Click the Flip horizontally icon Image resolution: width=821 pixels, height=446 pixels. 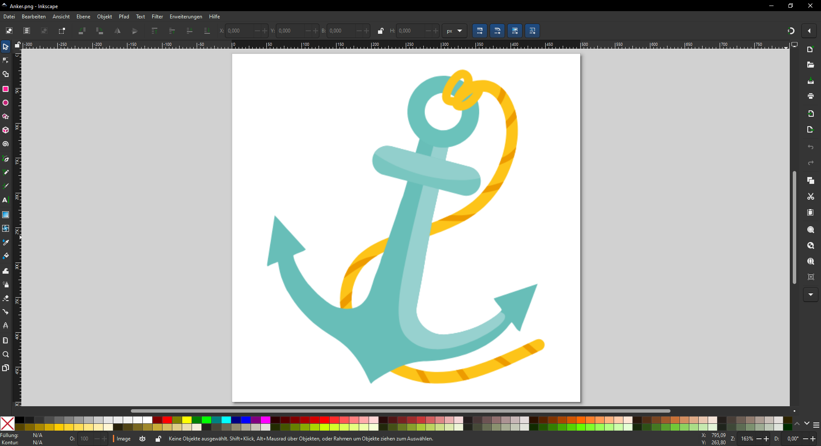[117, 31]
